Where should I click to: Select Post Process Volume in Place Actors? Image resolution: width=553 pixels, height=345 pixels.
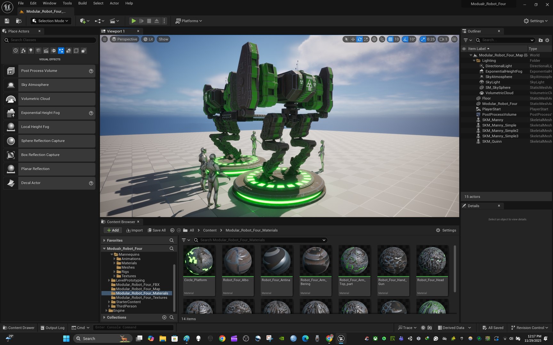49,71
